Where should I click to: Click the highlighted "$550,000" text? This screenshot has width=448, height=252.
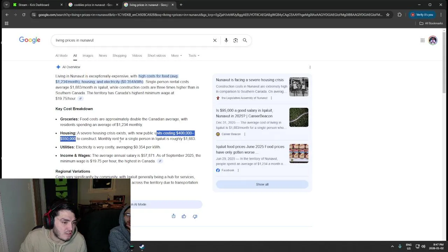pos(68,139)
